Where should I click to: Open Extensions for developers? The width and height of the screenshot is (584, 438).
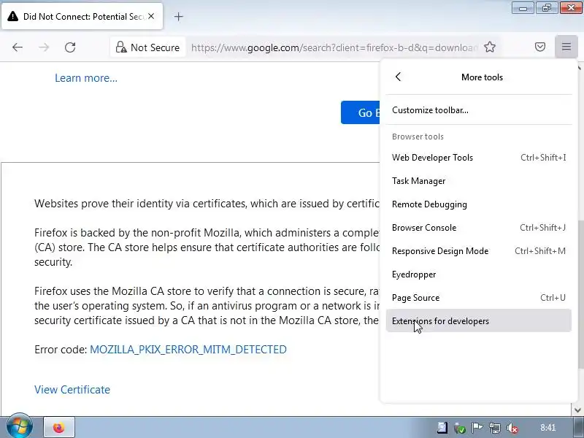[479, 320]
